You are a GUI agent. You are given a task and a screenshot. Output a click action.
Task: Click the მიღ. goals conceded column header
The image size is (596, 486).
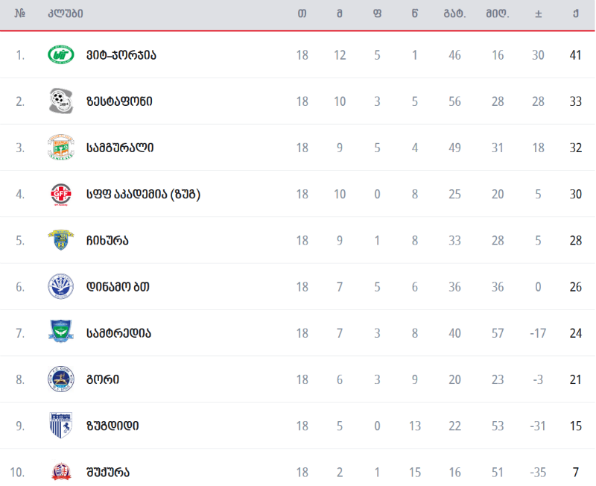tap(498, 14)
